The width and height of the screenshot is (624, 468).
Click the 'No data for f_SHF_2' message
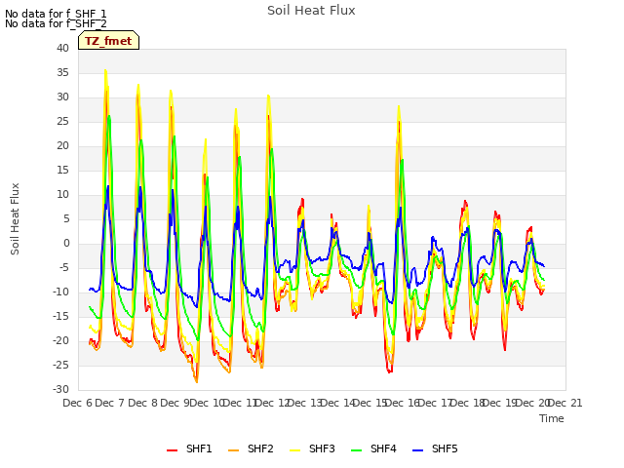point(56,23)
